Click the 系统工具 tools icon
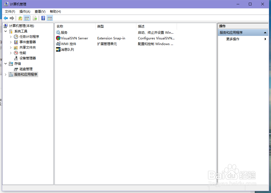Screen dimensions: 271x193 tap(11, 31)
